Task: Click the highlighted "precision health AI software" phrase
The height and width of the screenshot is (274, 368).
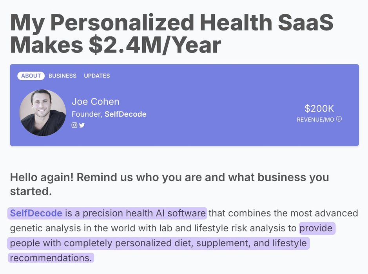Action: click(x=140, y=213)
